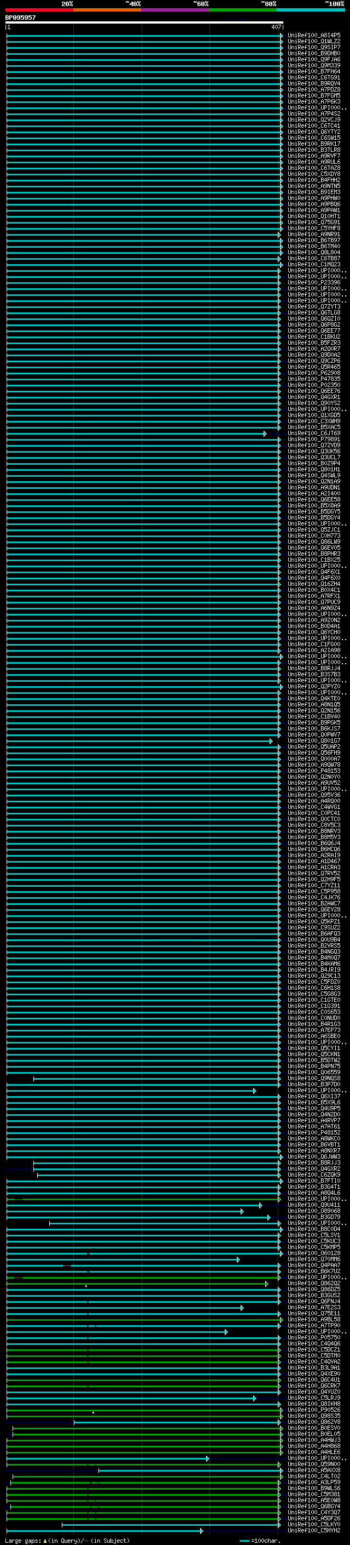The height and width of the screenshot is (1545, 350).
Task: Select the query label BP095957
Action: (20, 18)
